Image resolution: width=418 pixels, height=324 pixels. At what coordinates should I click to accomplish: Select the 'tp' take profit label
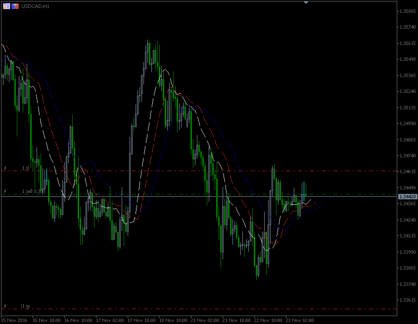pyautogui.click(x=28, y=306)
